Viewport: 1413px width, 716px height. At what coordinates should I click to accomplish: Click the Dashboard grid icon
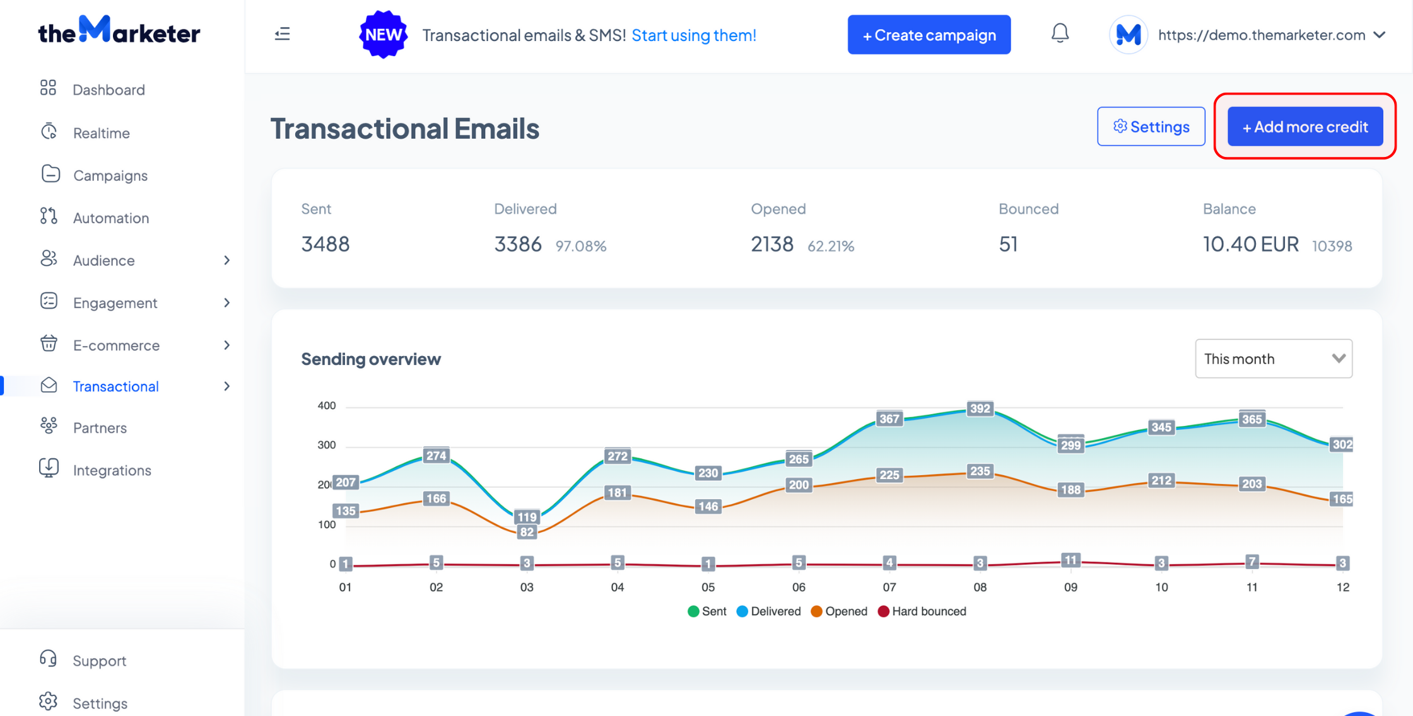(49, 88)
